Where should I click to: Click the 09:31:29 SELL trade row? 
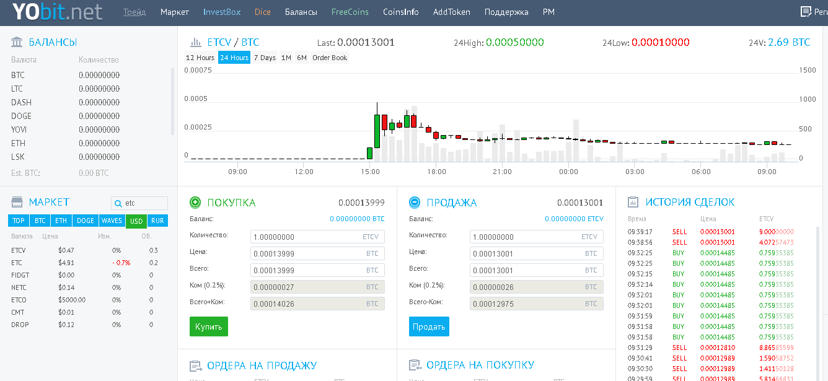click(x=719, y=348)
